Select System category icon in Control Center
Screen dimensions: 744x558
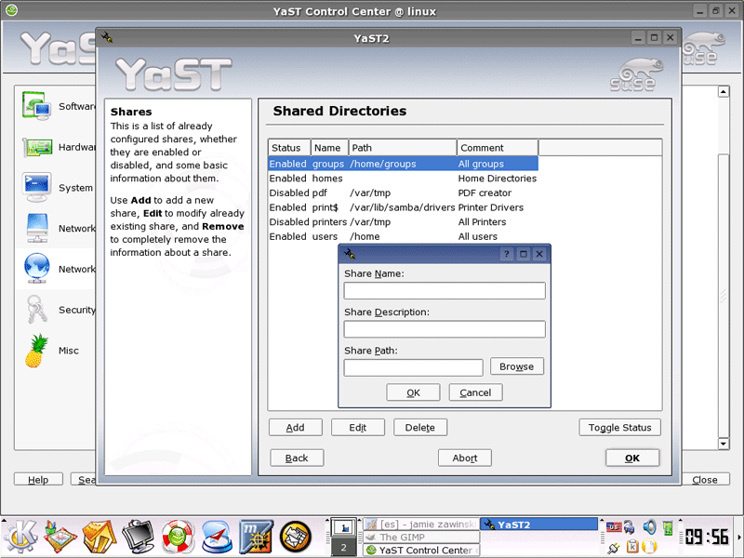[36, 188]
